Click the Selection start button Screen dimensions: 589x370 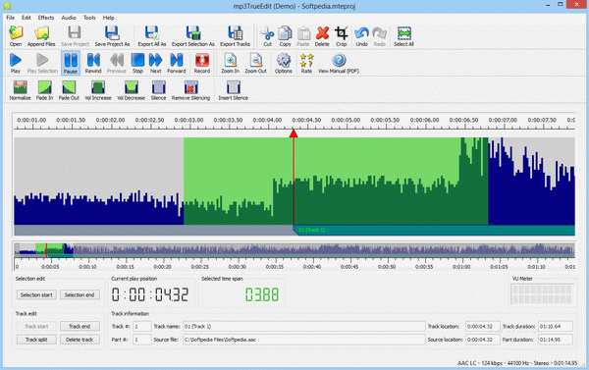tap(36, 294)
